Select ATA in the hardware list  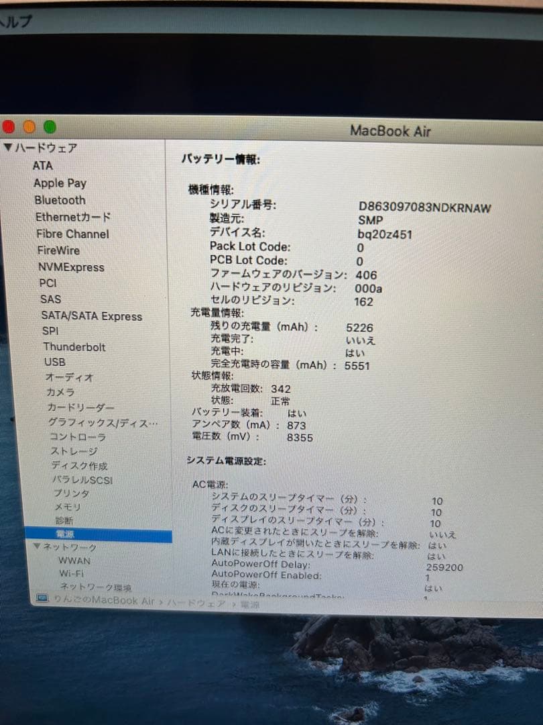(x=42, y=165)
